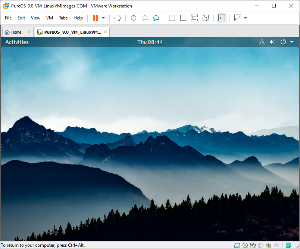This screenshot has height=249, width=300.
Task: Click the VMware Workstation title bar icon
Action: point(6,6)
